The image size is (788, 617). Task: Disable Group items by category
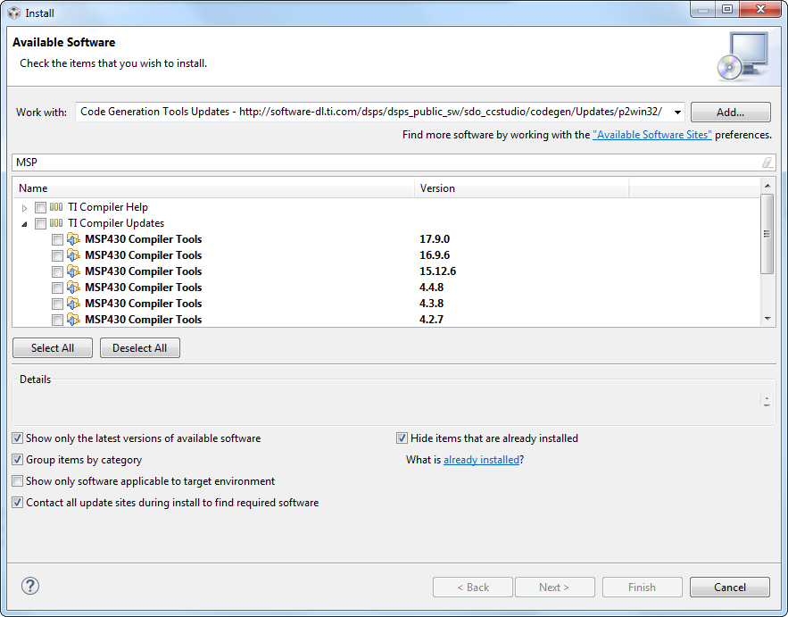[x=18, y=460]
